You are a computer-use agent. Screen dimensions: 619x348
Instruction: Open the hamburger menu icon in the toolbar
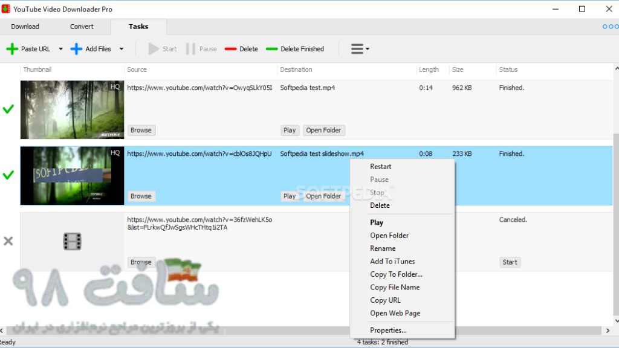coord(357,49)
